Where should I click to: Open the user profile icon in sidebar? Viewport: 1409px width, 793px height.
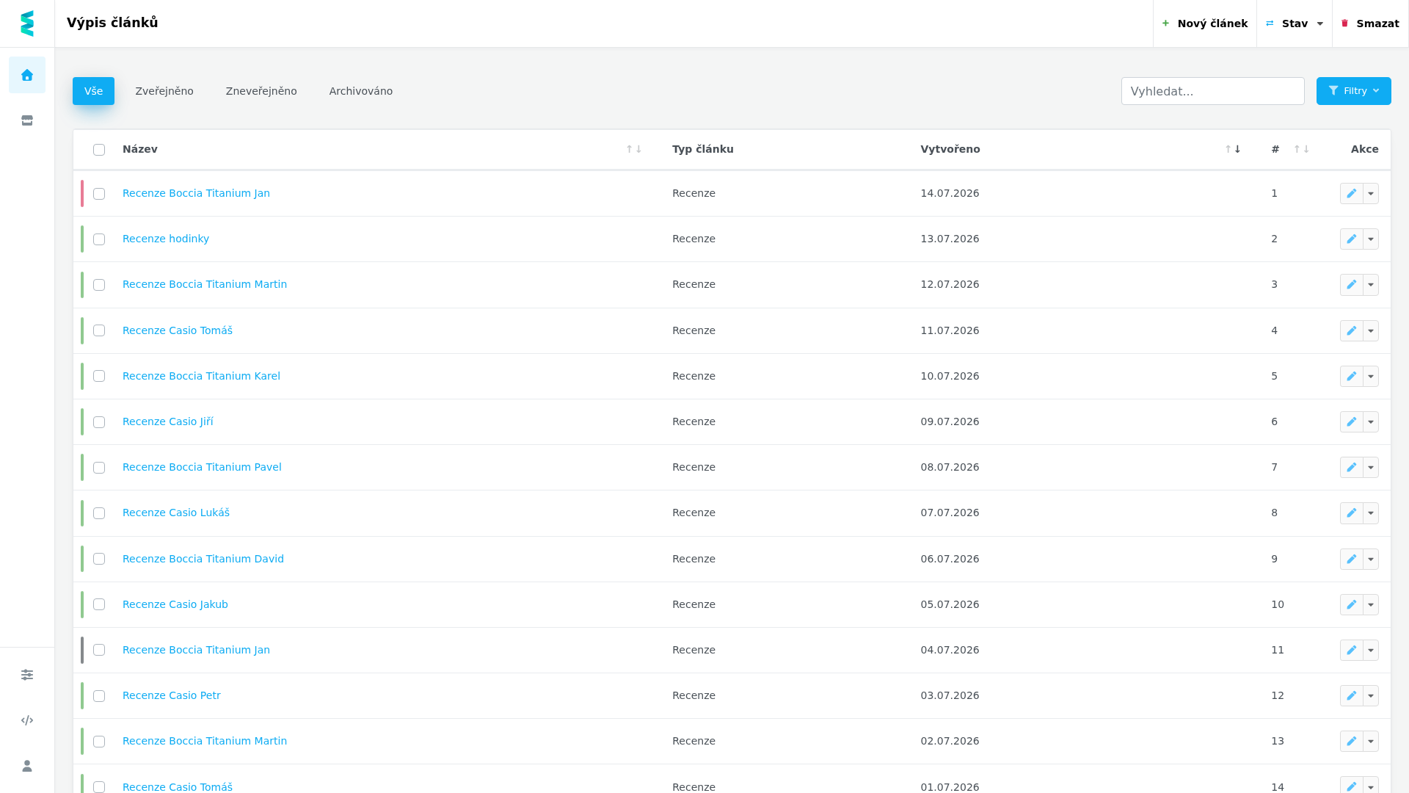point(27,766)
